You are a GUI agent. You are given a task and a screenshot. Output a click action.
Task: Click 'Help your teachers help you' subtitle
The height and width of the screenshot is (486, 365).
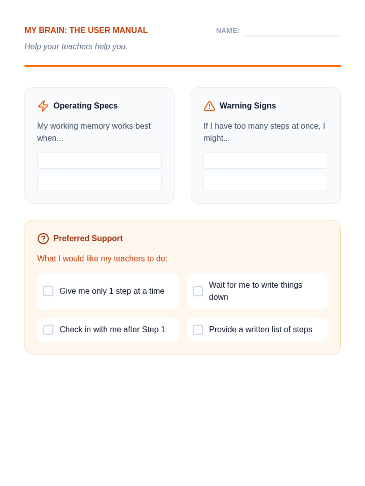pos(76,46)
